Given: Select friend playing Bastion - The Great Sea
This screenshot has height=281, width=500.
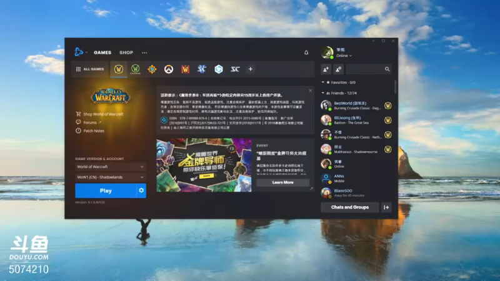Looking at the screenshot, I should 356,120.
